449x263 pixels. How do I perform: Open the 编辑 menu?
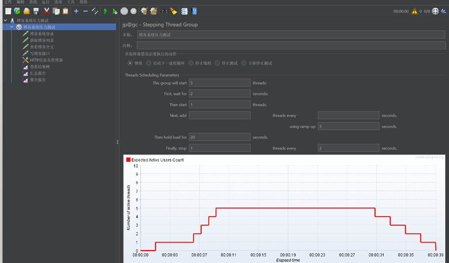click(x=21, y=2)
